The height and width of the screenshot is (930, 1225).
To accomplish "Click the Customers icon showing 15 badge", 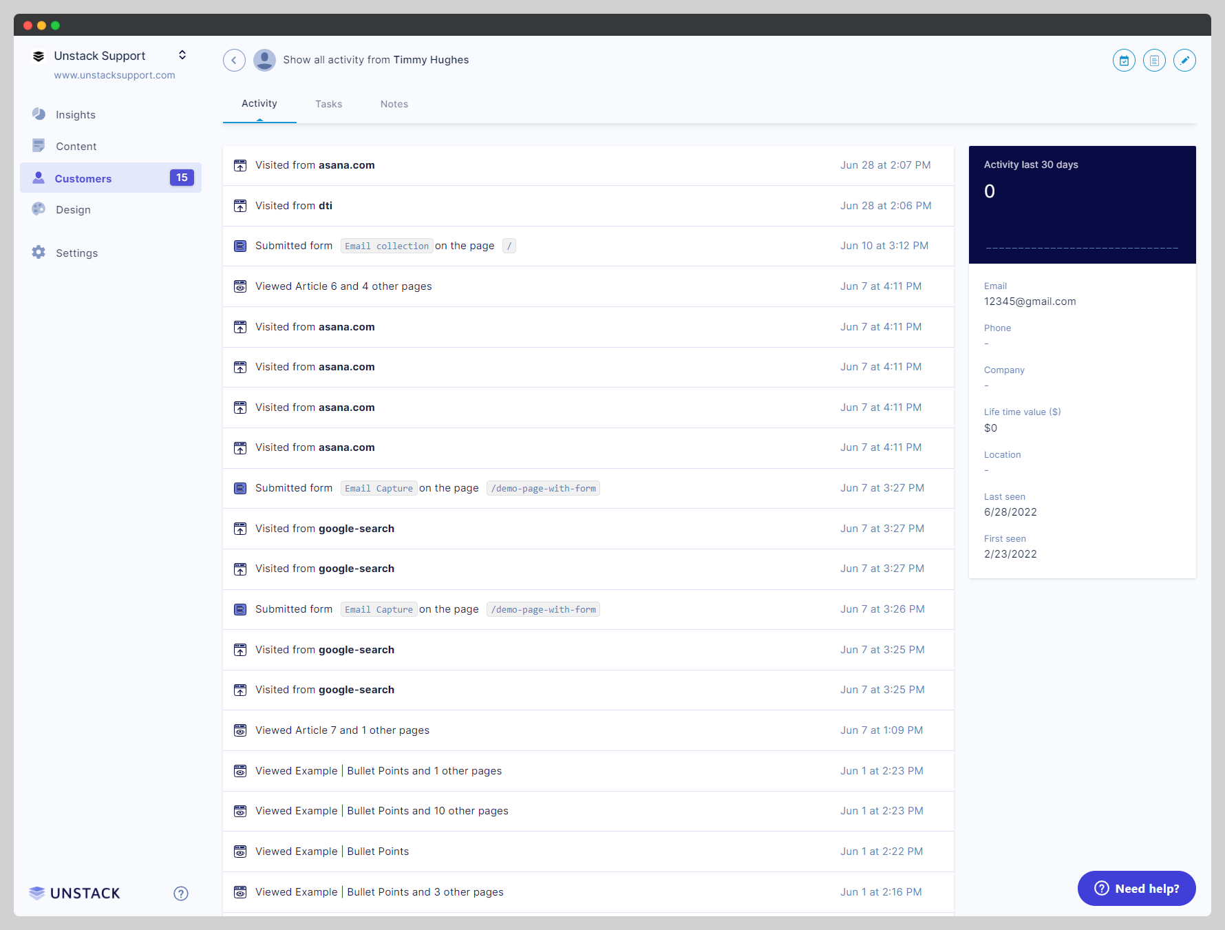I will [39, 178].
